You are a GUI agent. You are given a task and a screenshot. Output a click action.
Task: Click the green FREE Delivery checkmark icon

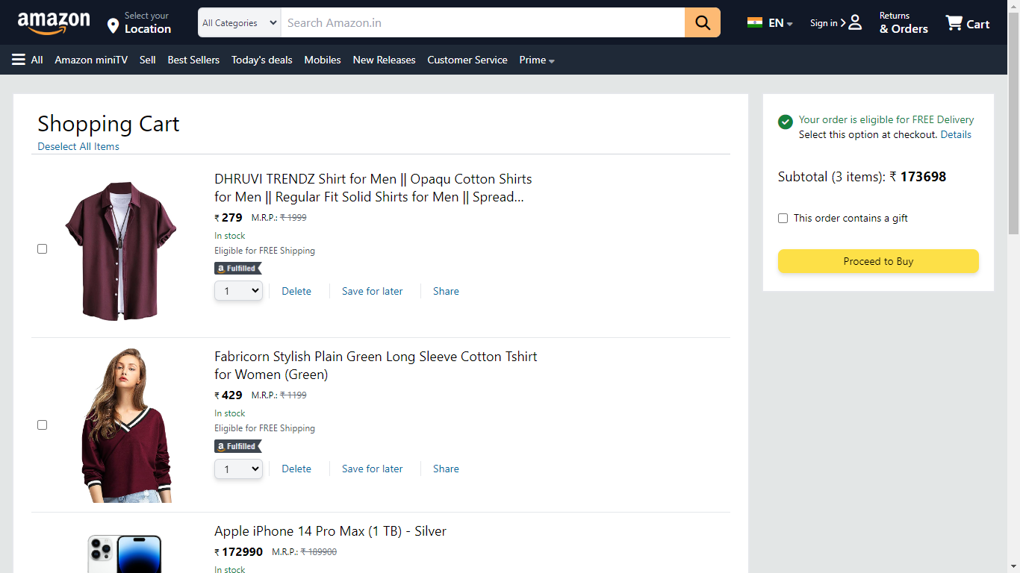[785, 122]
